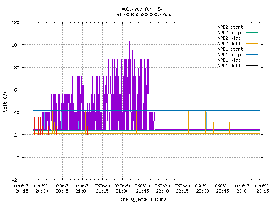Viewport: 271px width, 203px height.
Task: Click the y-axis tick value 20
Action: pos(17,135)
